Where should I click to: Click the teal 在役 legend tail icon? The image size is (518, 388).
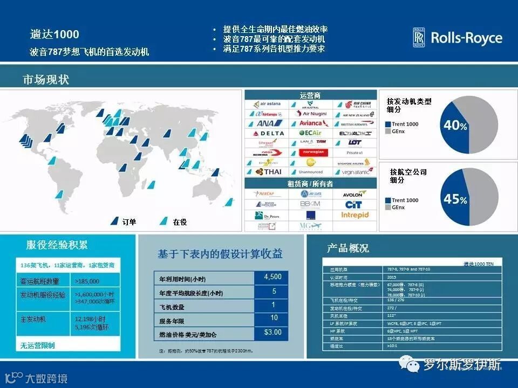coord(163,221)
